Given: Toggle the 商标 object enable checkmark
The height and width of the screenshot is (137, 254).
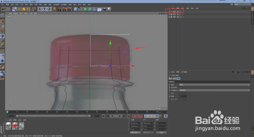Looking at the screenshot, I should 181,14.
